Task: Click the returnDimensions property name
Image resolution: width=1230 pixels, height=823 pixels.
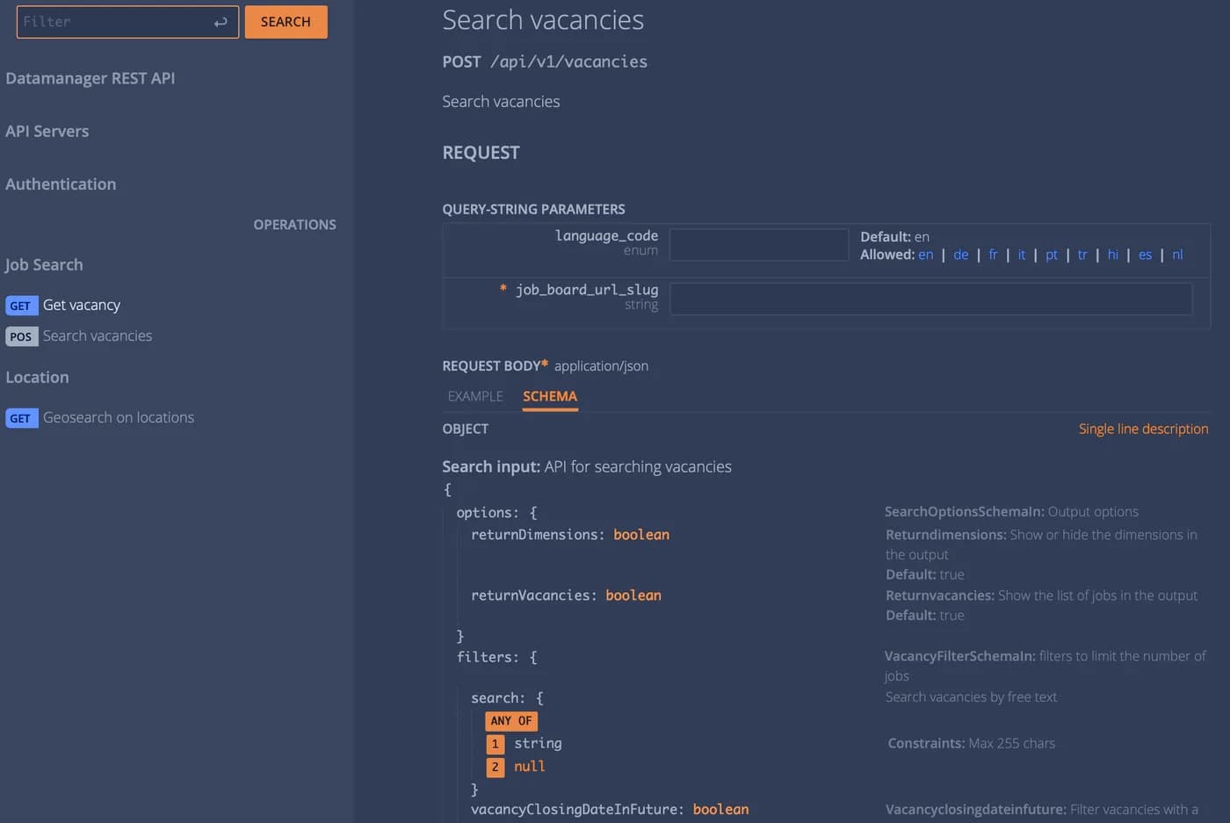Action: click(534, 535)
